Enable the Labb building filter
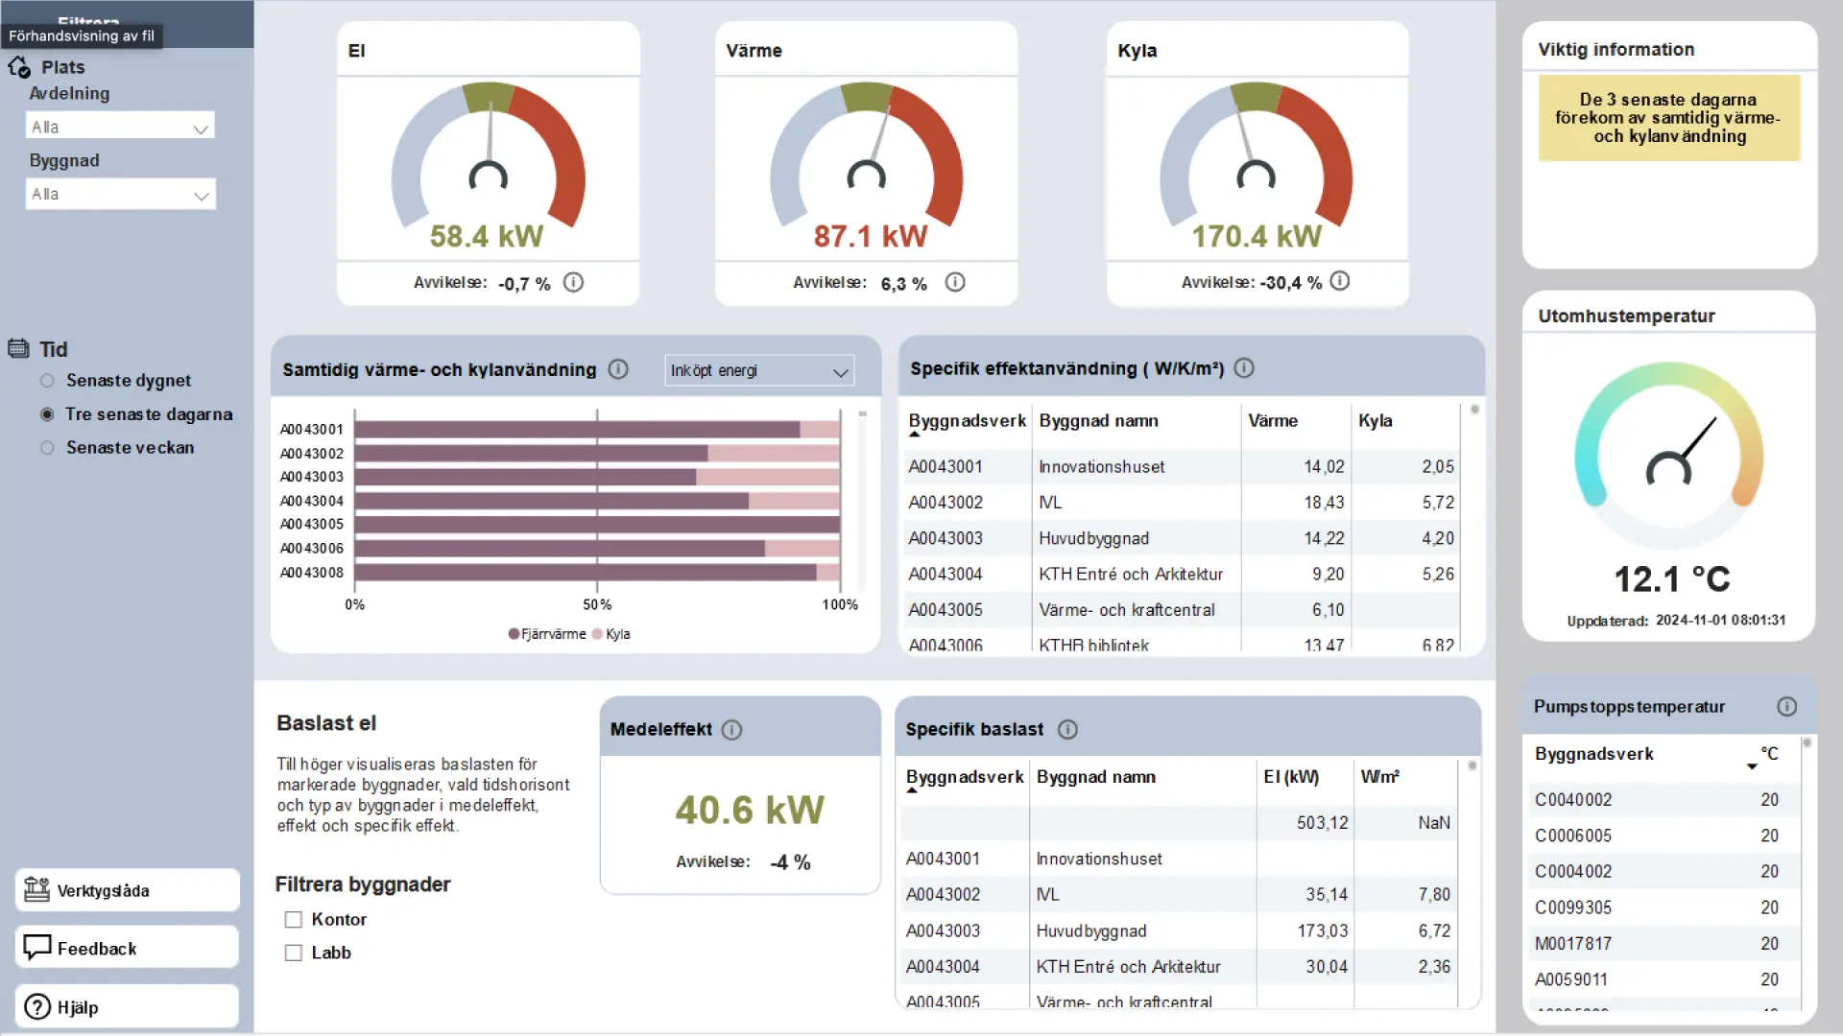This screenshot has width=1843, height=1036. [294, 954]
